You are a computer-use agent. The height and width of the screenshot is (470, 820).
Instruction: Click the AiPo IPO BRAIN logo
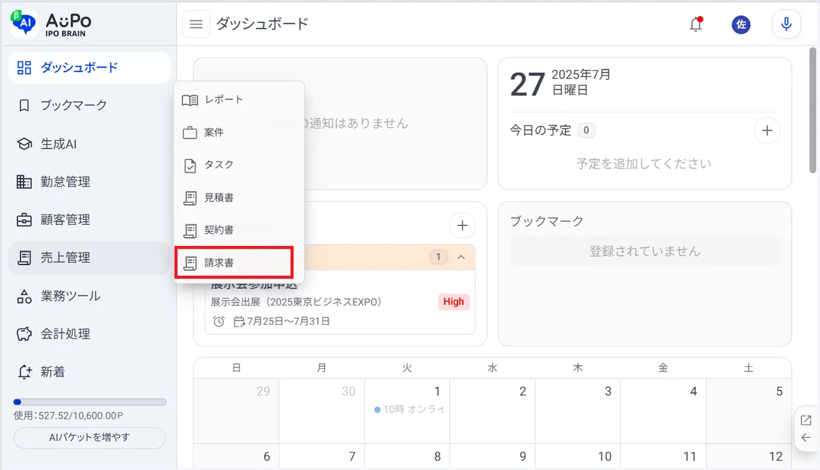click(51, 24)
